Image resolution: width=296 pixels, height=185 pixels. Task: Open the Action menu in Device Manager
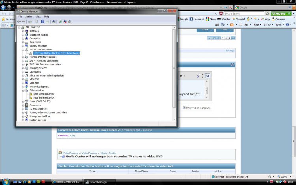click(29, 17)
